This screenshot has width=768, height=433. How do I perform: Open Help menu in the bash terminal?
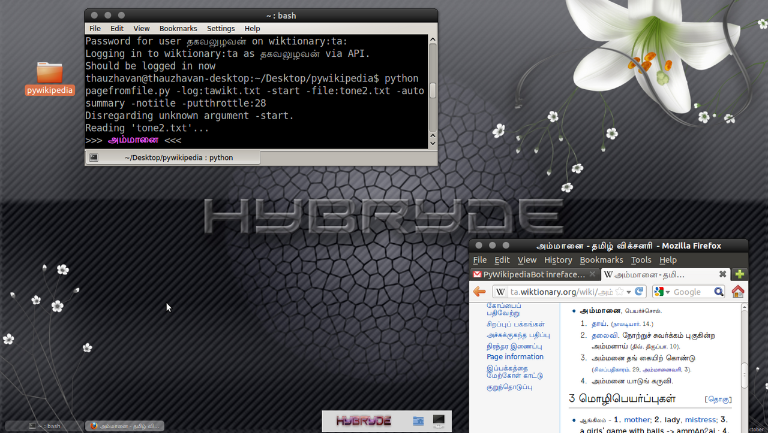point(252,28)
